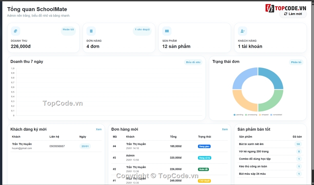Click the Liên hệ column header

(54, 137)
